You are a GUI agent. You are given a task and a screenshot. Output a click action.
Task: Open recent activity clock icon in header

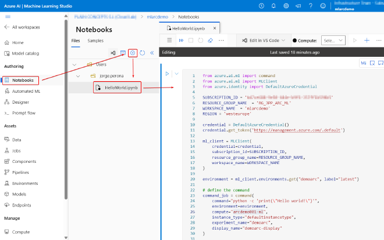261,6
